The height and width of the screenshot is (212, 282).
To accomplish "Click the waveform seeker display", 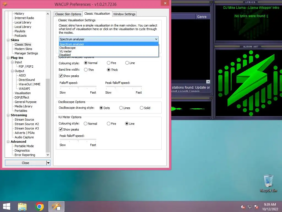I will pos(191,109).
